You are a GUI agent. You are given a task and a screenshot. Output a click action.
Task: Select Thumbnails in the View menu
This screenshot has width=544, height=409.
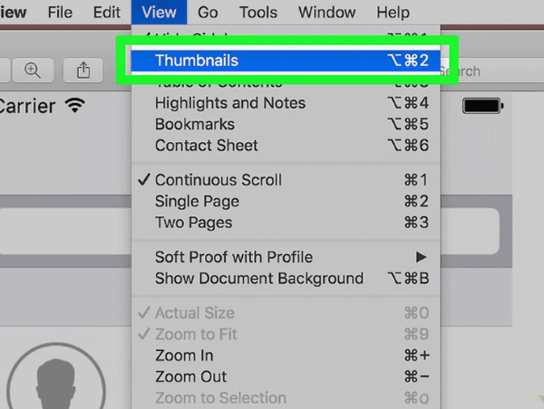pyautogui.click(x=197, y=61)
